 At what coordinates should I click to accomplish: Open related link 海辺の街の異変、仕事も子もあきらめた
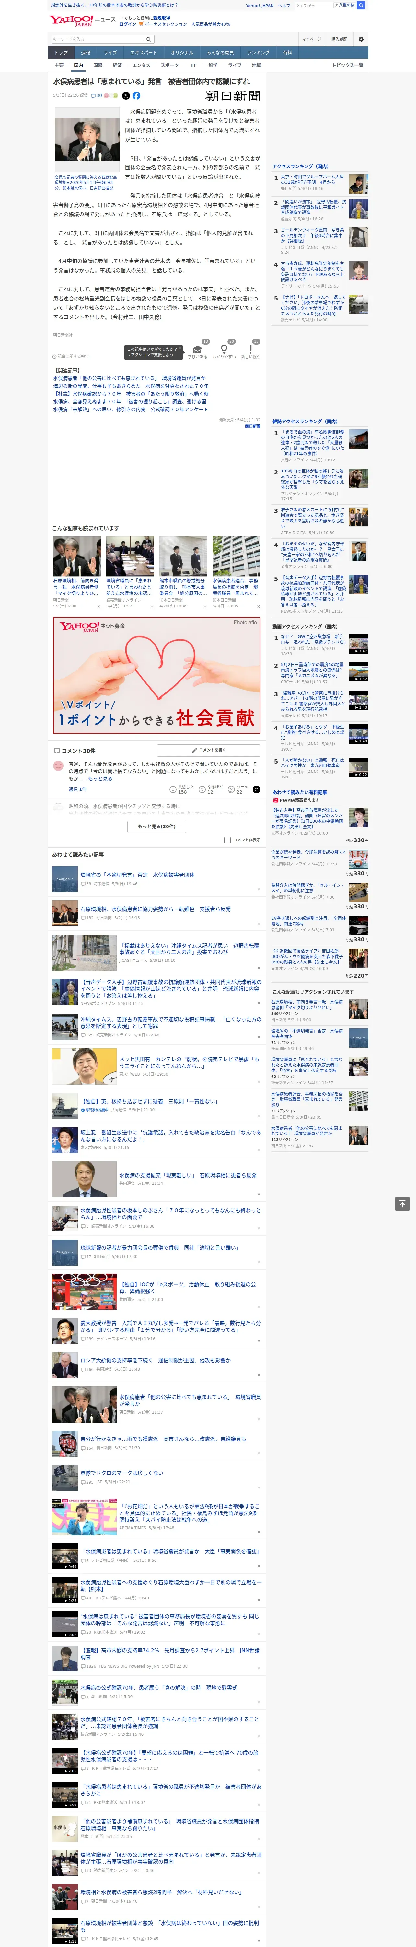131,386
